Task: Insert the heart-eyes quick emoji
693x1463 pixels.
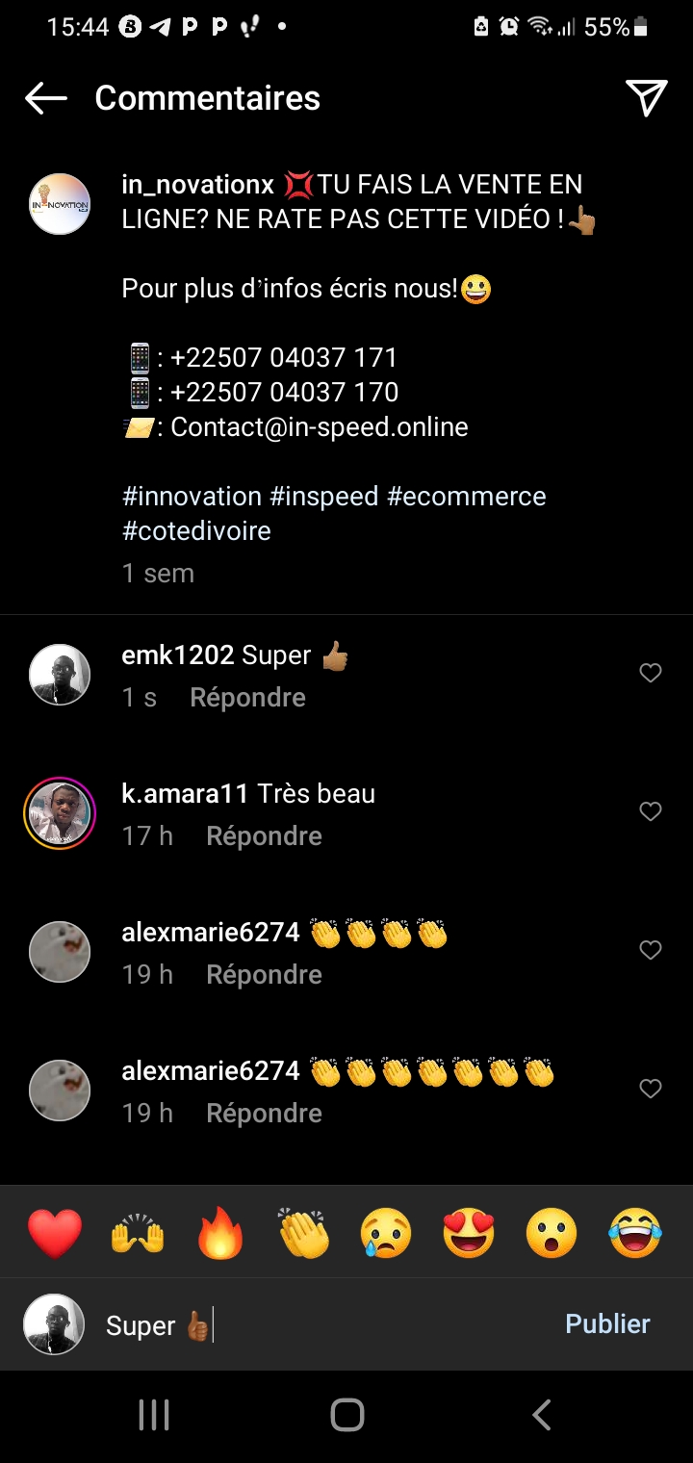Action: click(x=469, y=1233)
